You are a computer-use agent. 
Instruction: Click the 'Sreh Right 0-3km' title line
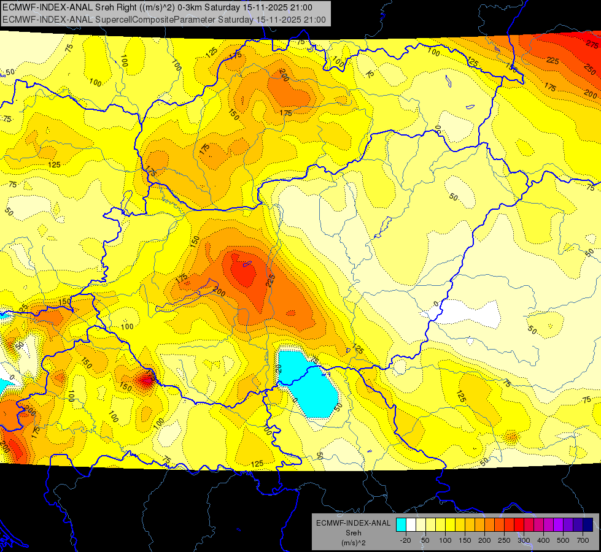[157, 7]
